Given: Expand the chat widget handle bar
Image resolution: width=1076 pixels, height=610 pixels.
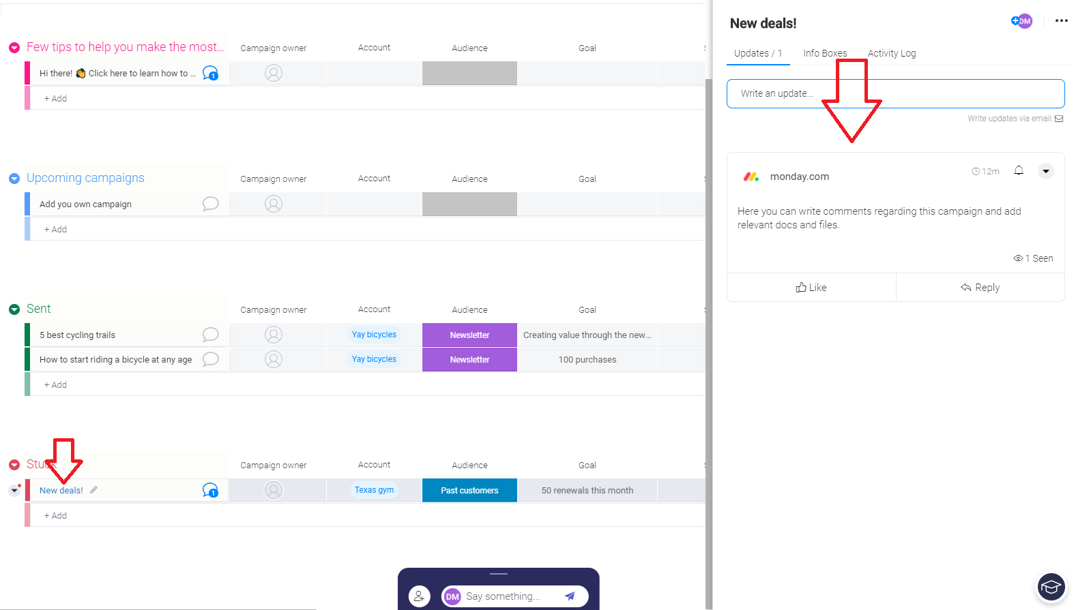Looking at the screenshot, I should click(x=499, y=574).
